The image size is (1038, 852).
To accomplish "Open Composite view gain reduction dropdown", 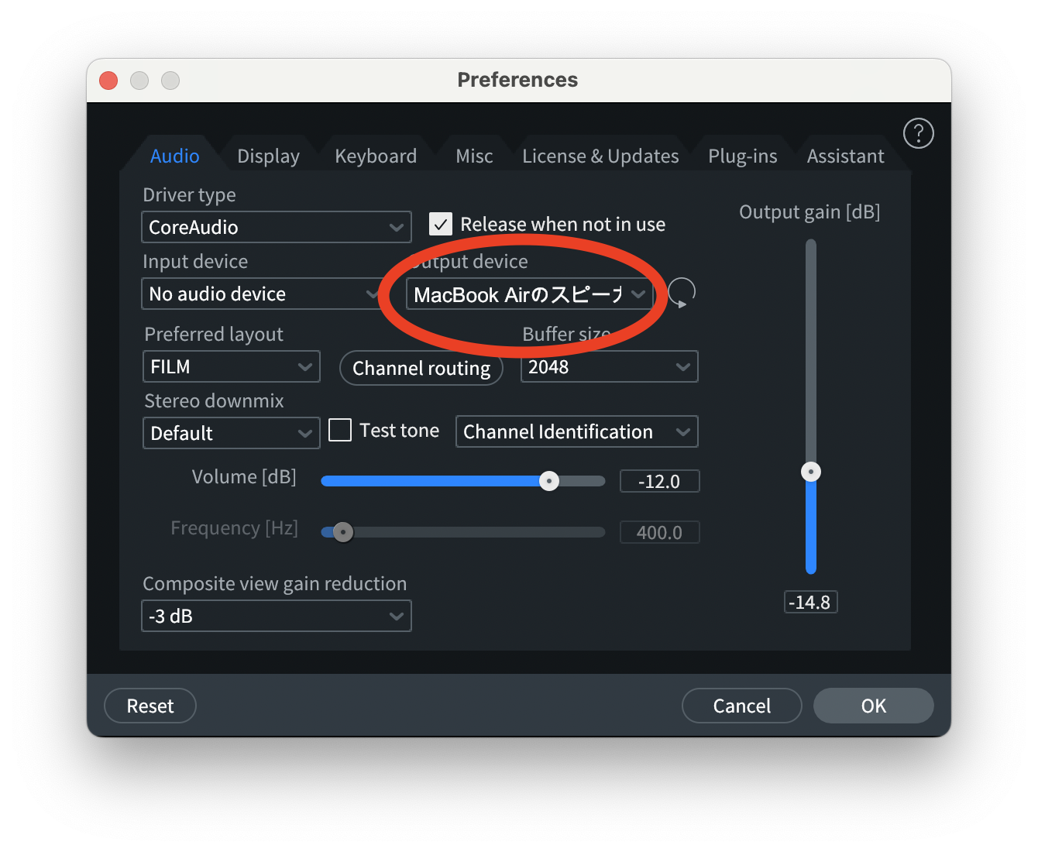I will [x=276, y=617].
